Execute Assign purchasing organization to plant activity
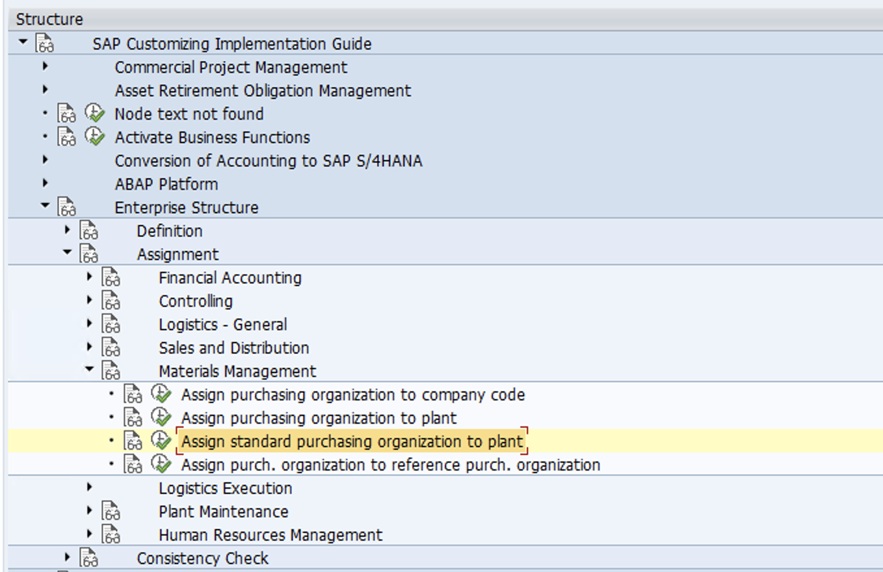Screen dimensions: 883x572 coord(161,418)
